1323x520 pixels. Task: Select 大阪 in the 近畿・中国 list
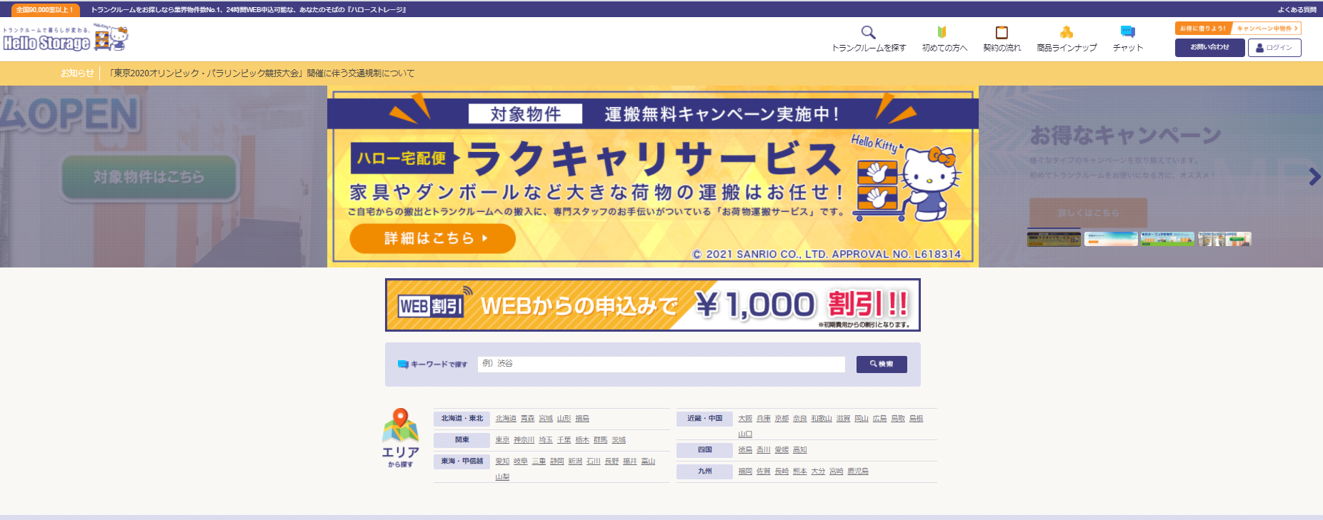(x=744, y=419)
